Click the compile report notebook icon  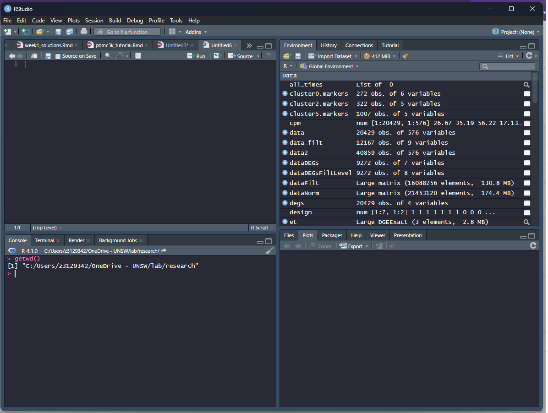point(138,55)
